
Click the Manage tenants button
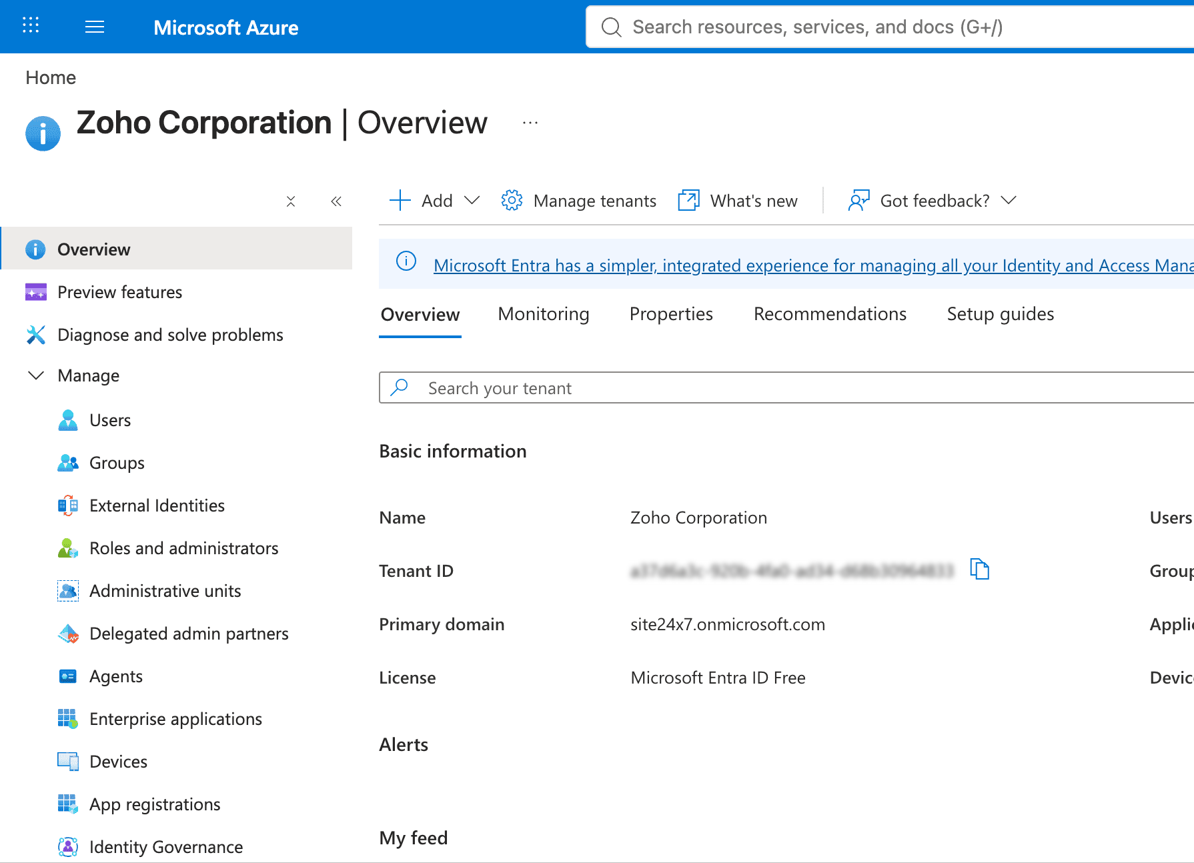[579, 200]
